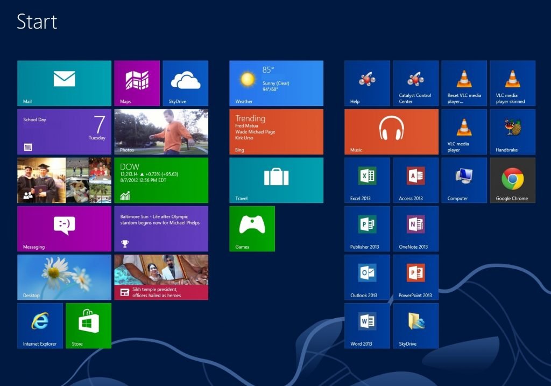Open the green Store tile
The image size is (551, 386).
pyautogui.click(x=88, y=325)
